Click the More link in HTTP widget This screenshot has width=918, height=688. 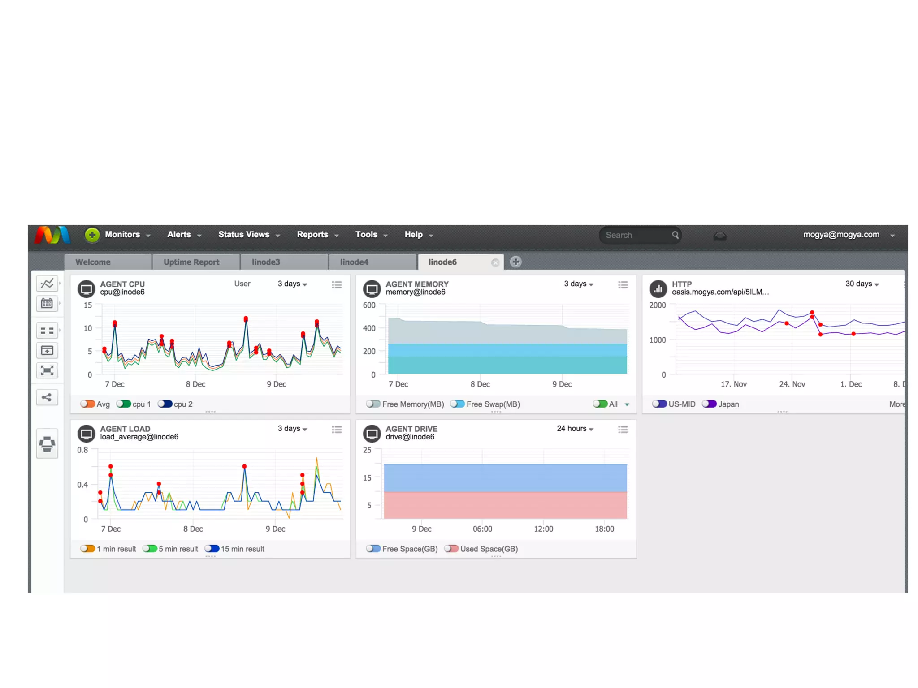click(896, 404)
